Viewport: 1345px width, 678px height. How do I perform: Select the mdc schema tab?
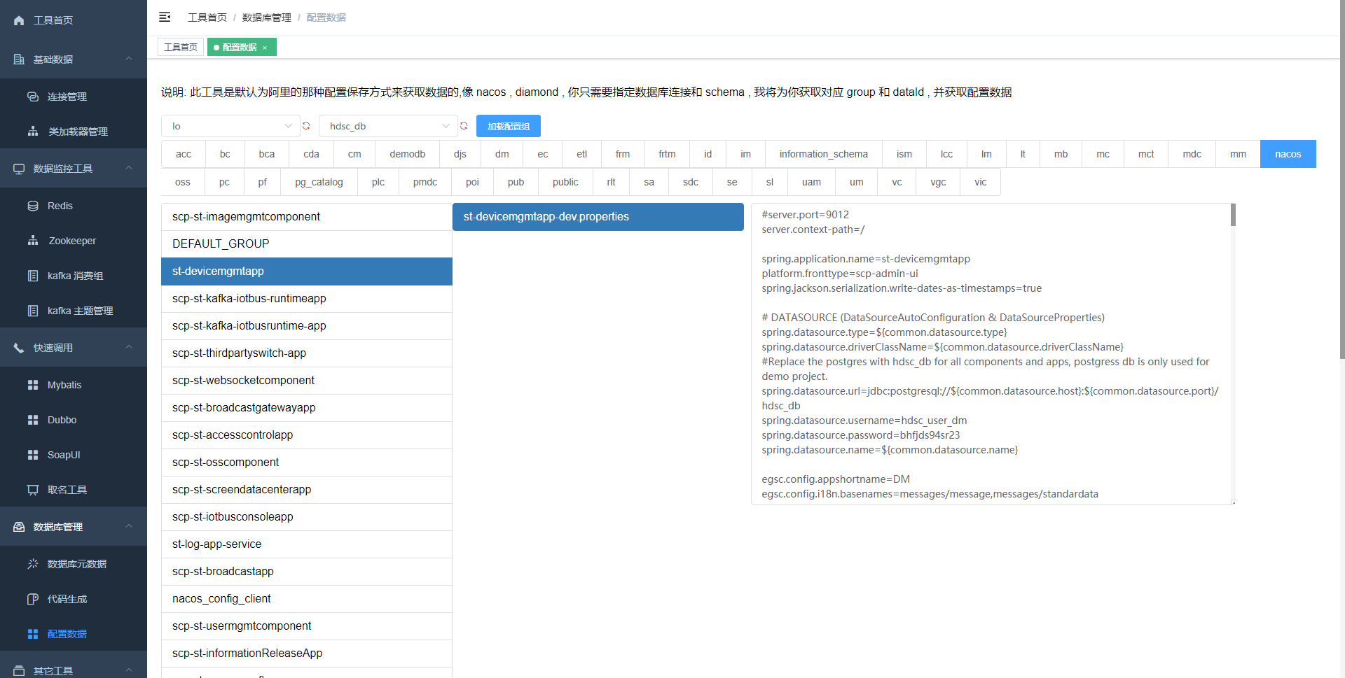tap(1192, 154)
